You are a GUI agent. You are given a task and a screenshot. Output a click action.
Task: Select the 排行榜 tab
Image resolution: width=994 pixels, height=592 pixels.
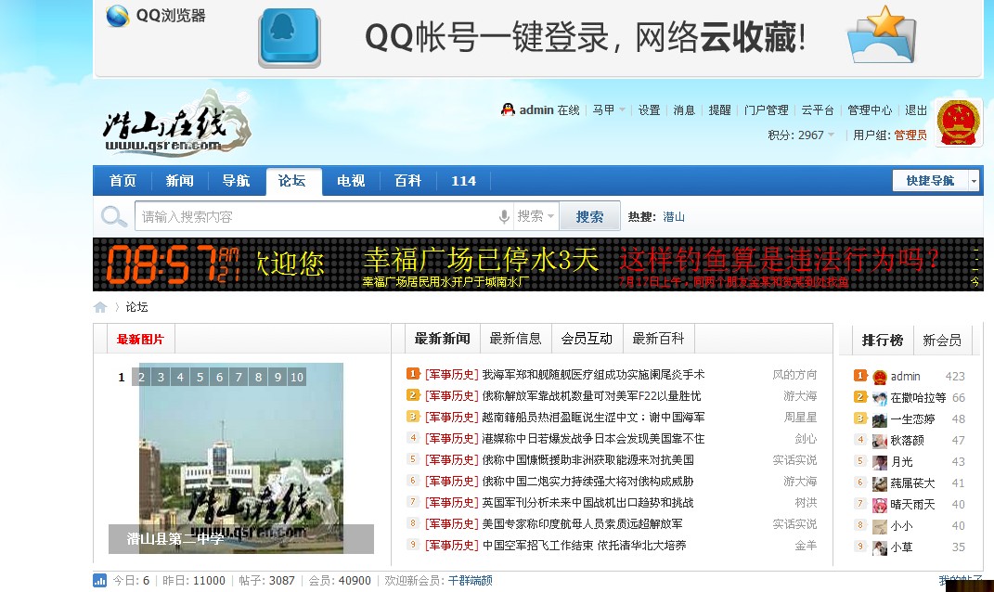(882, 341)
